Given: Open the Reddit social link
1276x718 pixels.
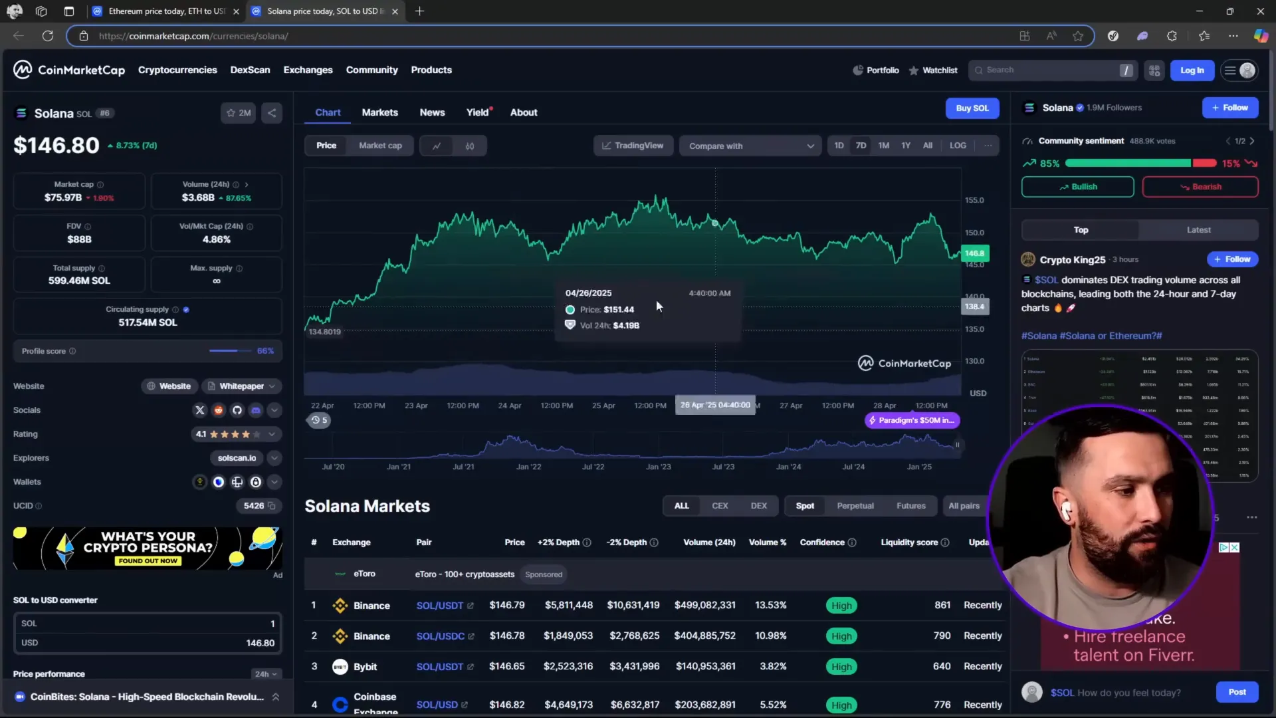Looking at the screenshot, I should tap(218, 410).
